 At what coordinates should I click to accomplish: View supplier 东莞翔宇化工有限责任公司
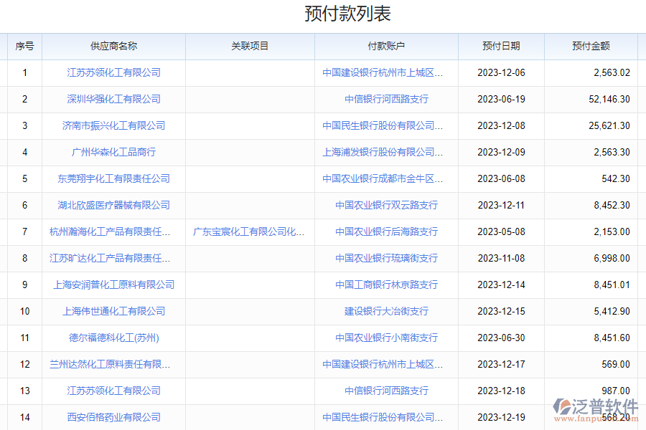point(113,178)
